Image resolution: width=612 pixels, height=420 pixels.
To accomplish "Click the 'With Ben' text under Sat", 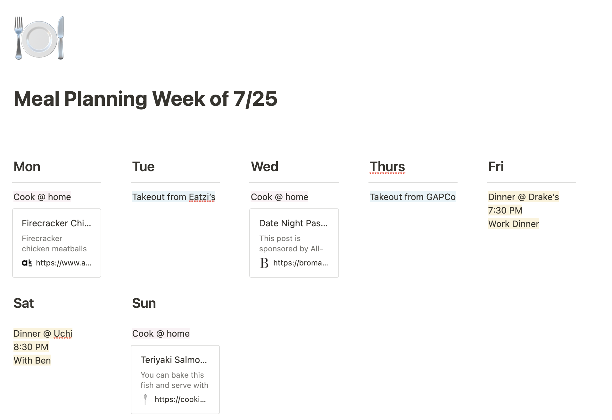I will coord(32,360).
